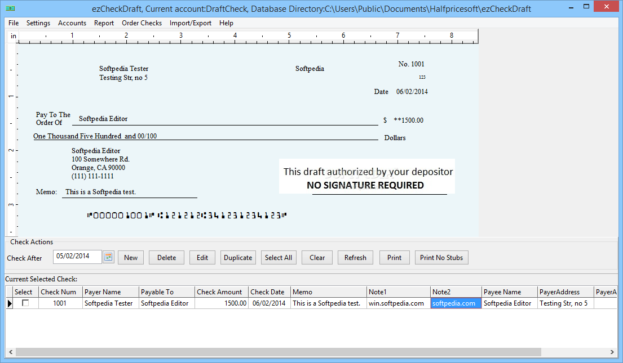Click the scroll left arrow of the grid

[11, 352]
